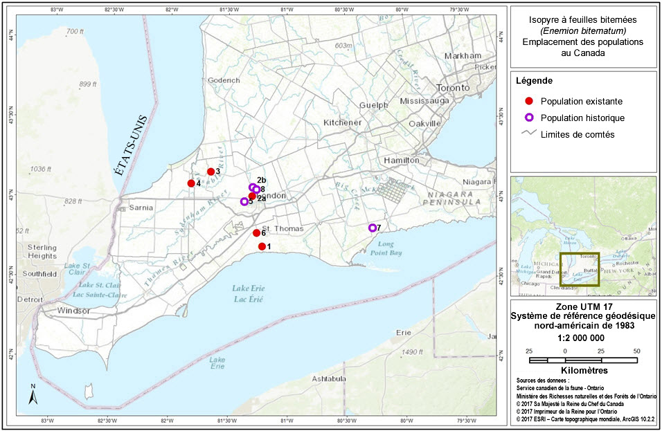Click the red population marker labeled 4
Image resolution: width=662 pixels, height=431 pixels.
(191, 183)
